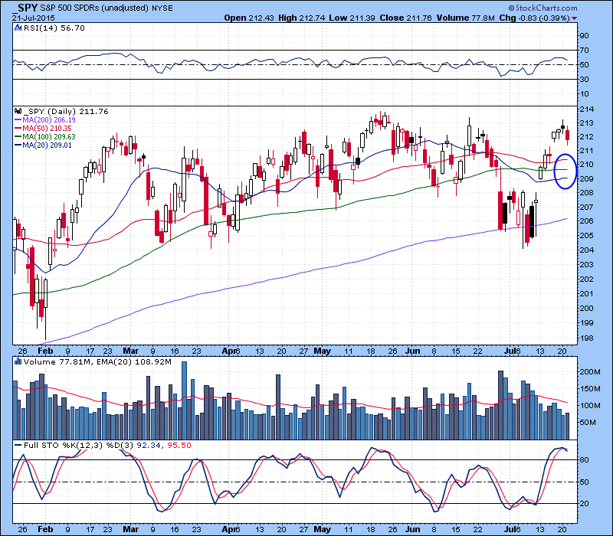The height and width of the screenshot is (536, 613).
Task: Click the date 21-Jul-2015
Action: click(x=34, y=18)
